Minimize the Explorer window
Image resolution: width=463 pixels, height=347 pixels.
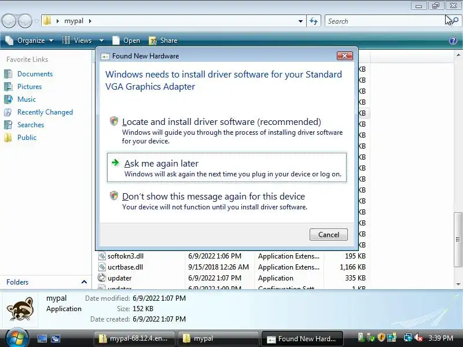418,6
